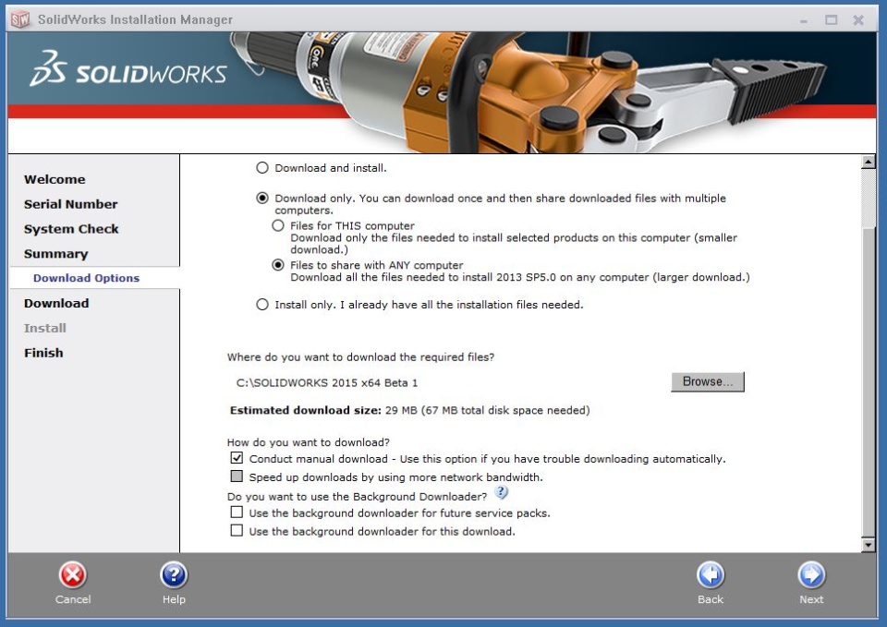Viewport: 887px width, 627px height.
Task: Click the 'Estimated download size:' label
Action: tap(306, 411)
